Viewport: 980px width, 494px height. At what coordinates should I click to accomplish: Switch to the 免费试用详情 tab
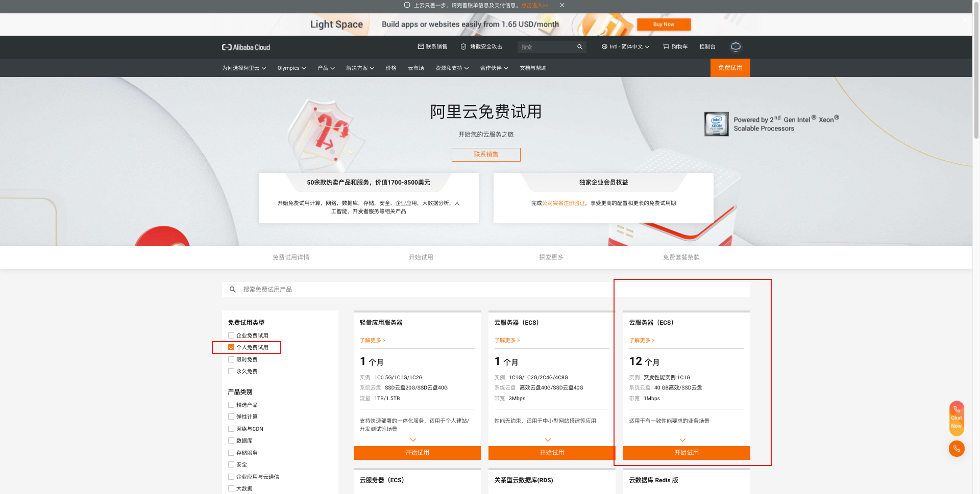290,257
